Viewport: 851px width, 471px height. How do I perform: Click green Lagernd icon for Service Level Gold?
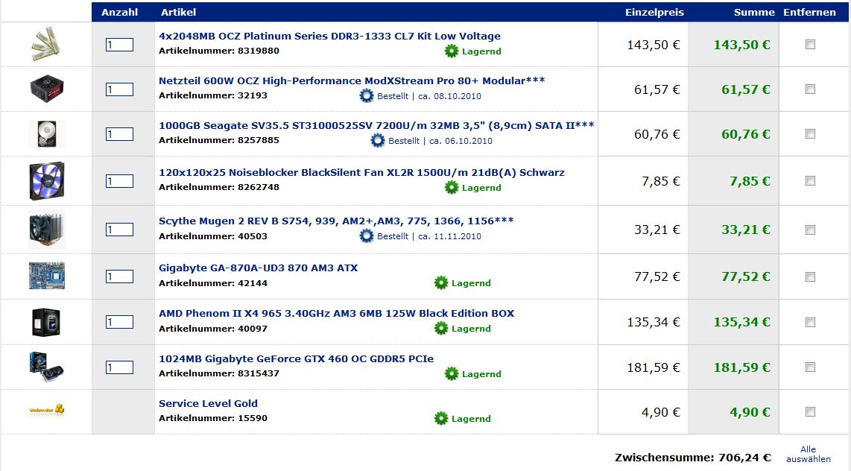(x=441, y=418)
